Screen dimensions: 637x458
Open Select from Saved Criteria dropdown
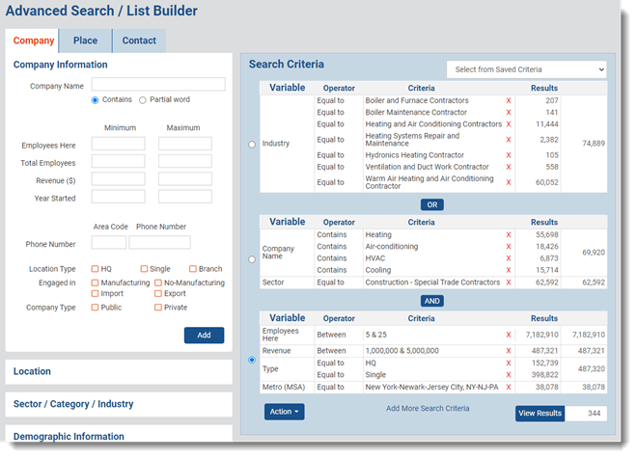[x=527, y=69]
